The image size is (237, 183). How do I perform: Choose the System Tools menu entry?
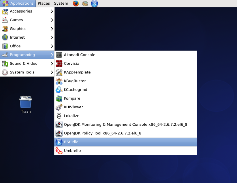pyautogui.click(x=27, y=72)
